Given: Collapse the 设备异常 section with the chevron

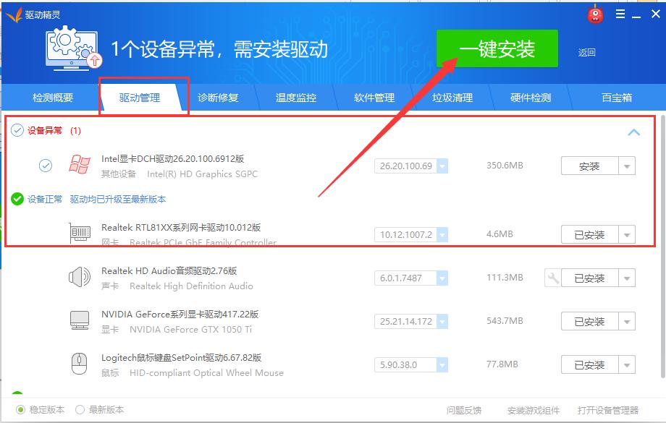Looking at the screenshot, I should coord(634,132).
